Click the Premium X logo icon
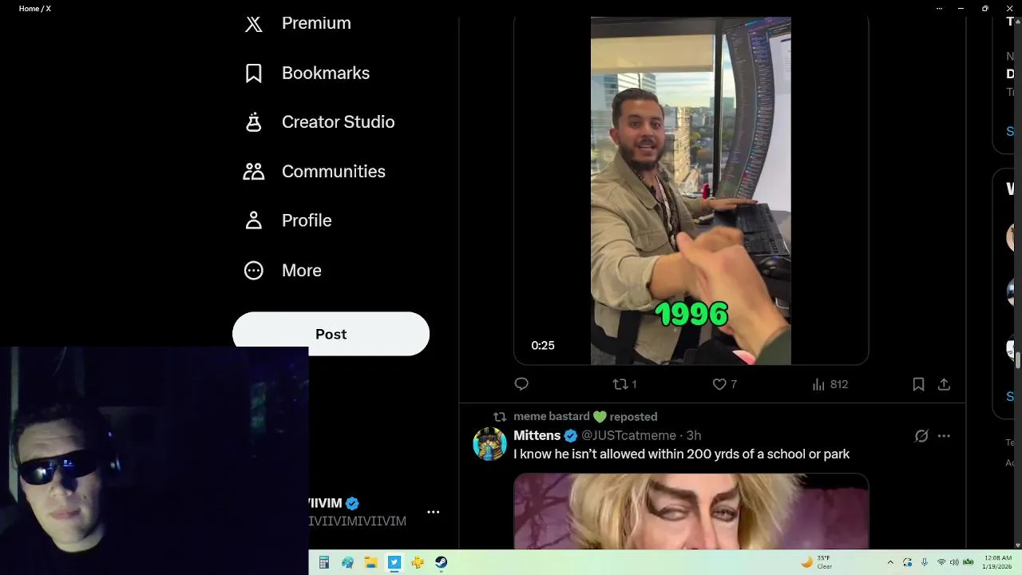Screen dimensions: 1022x575 tap(254, 24)
